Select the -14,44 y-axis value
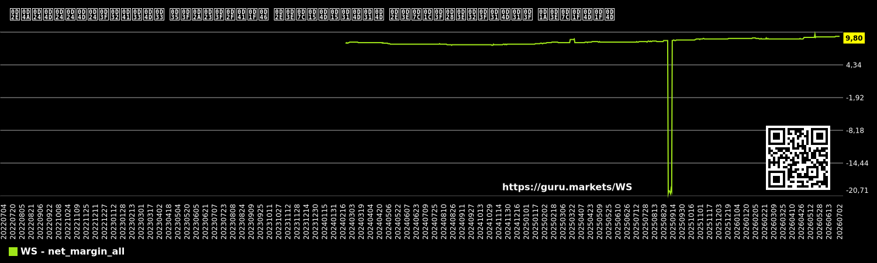The width and height of the screenshot is (877, 263). pyautogui.click(x=857, y=163)
